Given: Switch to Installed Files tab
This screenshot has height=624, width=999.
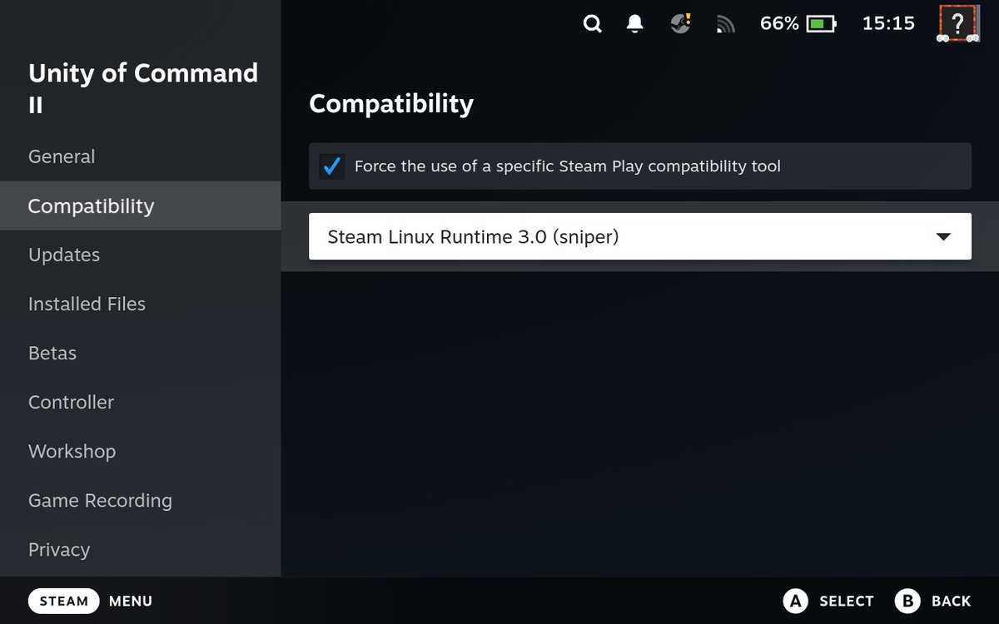Looking at the screenshot, I should click(x=140, y=304).
